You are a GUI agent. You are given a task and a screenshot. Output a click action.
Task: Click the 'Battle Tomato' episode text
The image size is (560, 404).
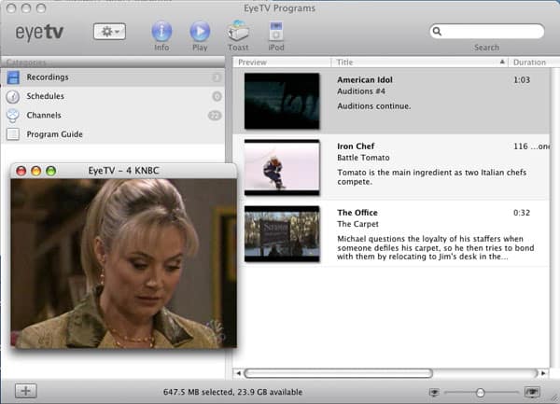click(363, 158)
